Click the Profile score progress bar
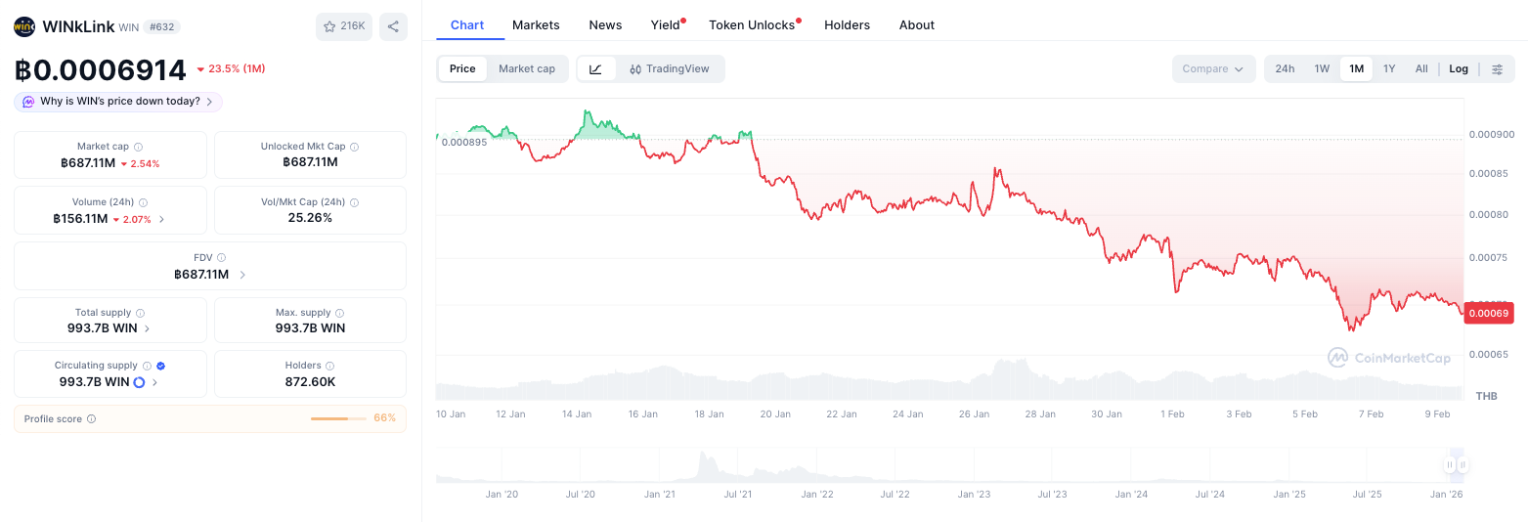The height and width of the screenshot is (522, 1528). (338, 418)
